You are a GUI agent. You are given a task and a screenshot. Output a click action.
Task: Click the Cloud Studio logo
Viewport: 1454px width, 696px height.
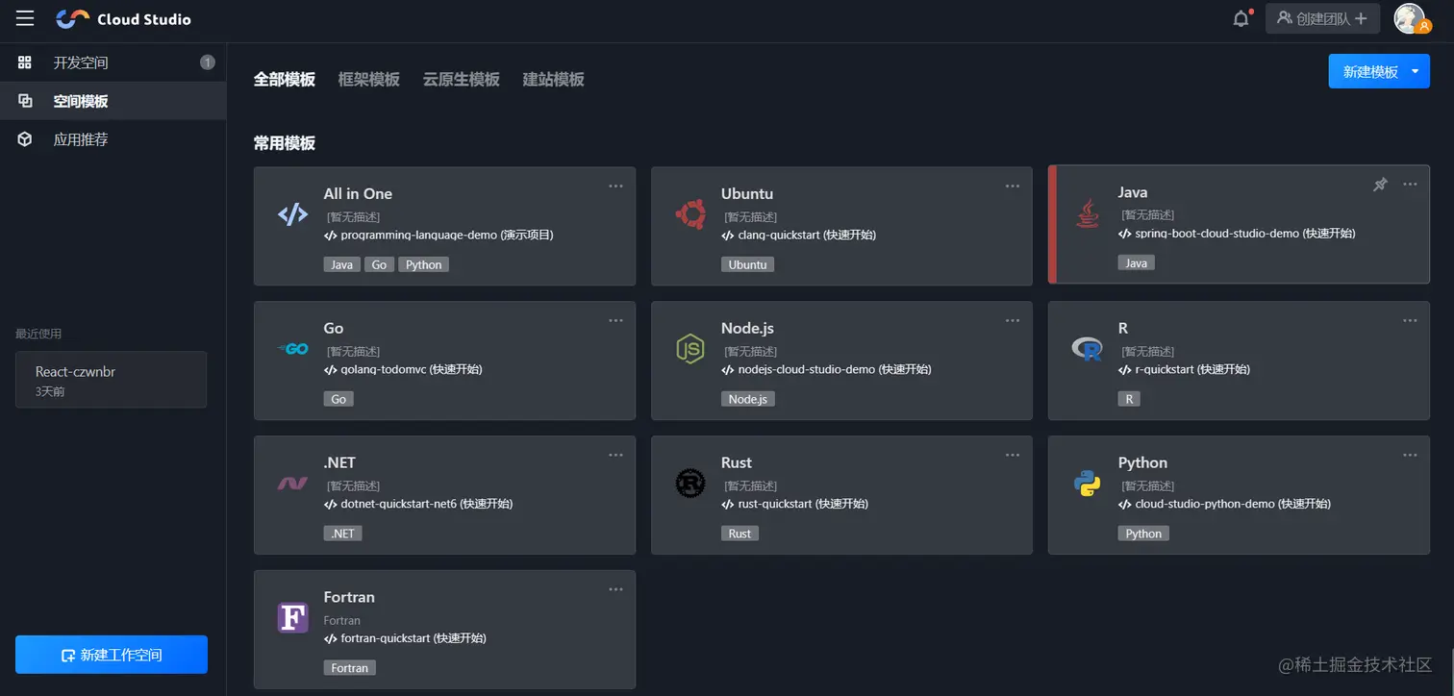[x=123, y=19]
